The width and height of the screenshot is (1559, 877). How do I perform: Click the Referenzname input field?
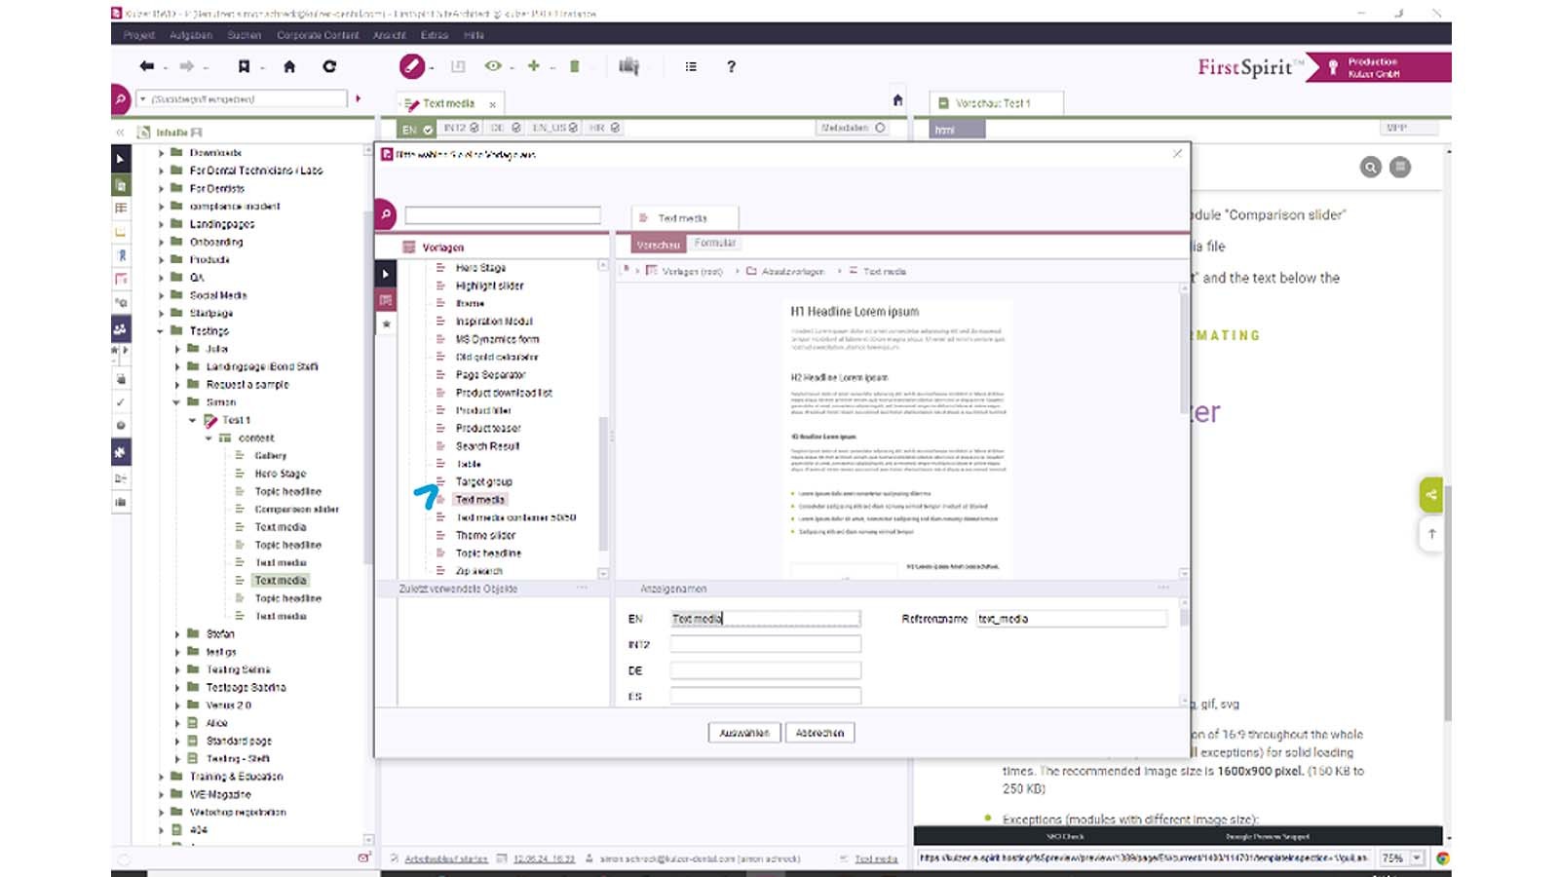[1071, 619]
